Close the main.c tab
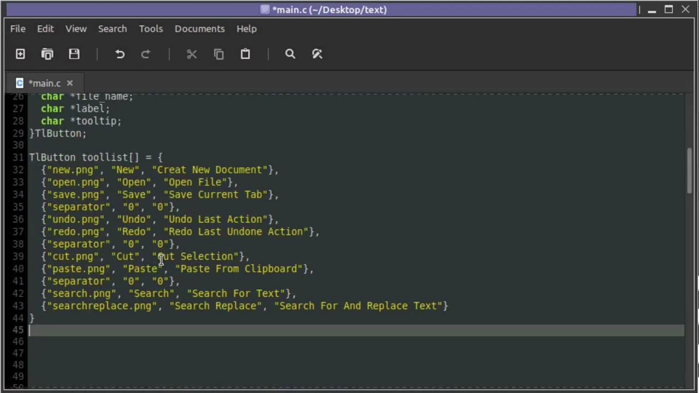The width and height of the screenshot is (699, 393). 70,83
